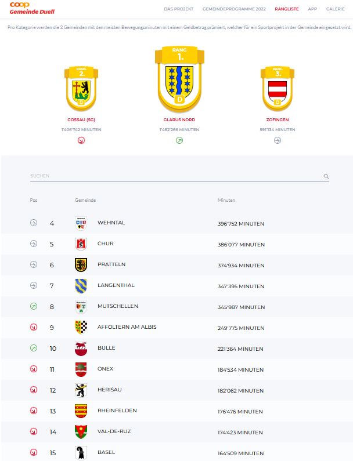Open Gemeindeprogramme 2022 in the navigation
This screenshot has width=353, height=461.
pos(234,9)
